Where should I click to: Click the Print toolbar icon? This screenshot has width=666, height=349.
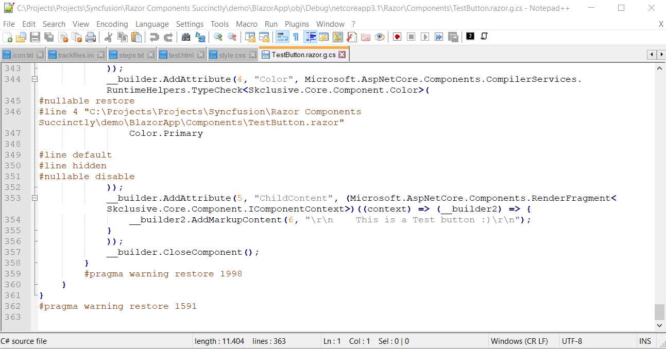tap(91, 37)
